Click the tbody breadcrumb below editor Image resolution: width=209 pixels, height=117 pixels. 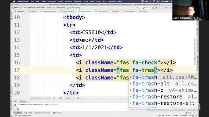68,98
